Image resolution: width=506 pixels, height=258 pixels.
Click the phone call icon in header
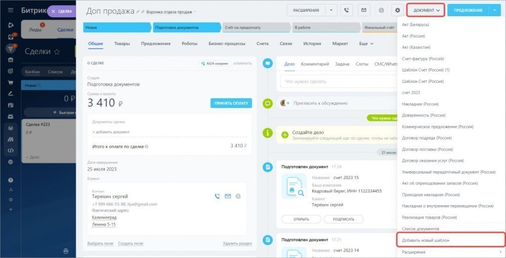click(x=347, y=10)
